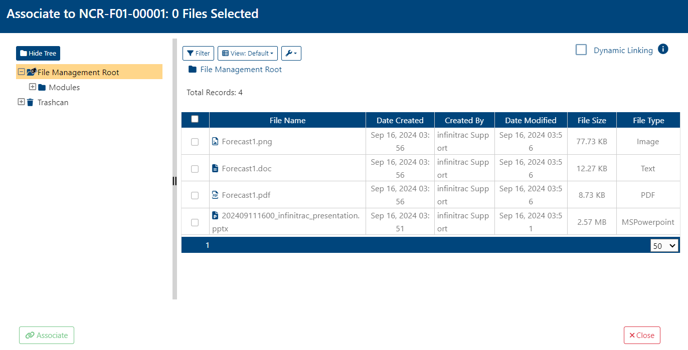
Task: Click the Forecast1.pdf PDF file icon
Action: coord(215,195)
